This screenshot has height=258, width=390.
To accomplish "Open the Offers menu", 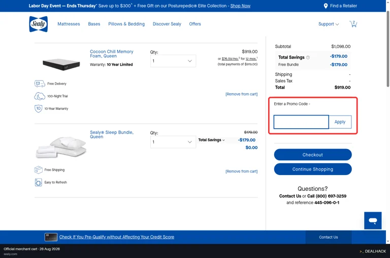I will click(195, 24).
